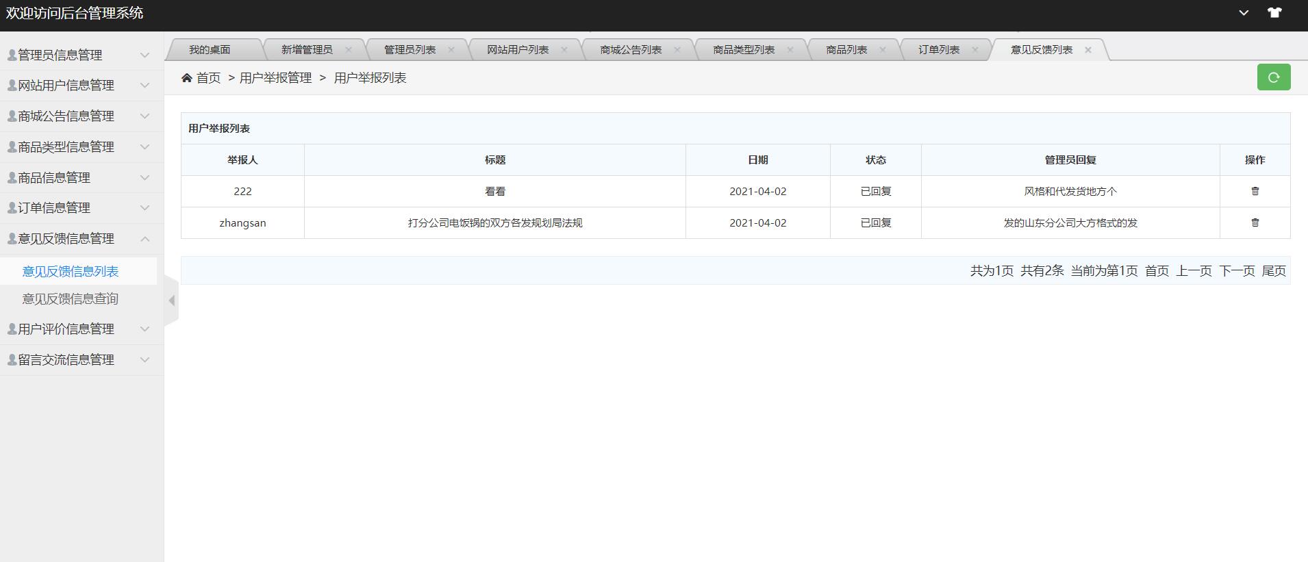Go to 下一页 pagination link

tap(1237, 271)
